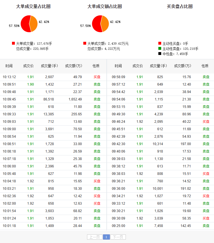Click the right table 成交价 column header
Image resolution: width=214 pixels, height=243 pixels.
coord(138,66)
